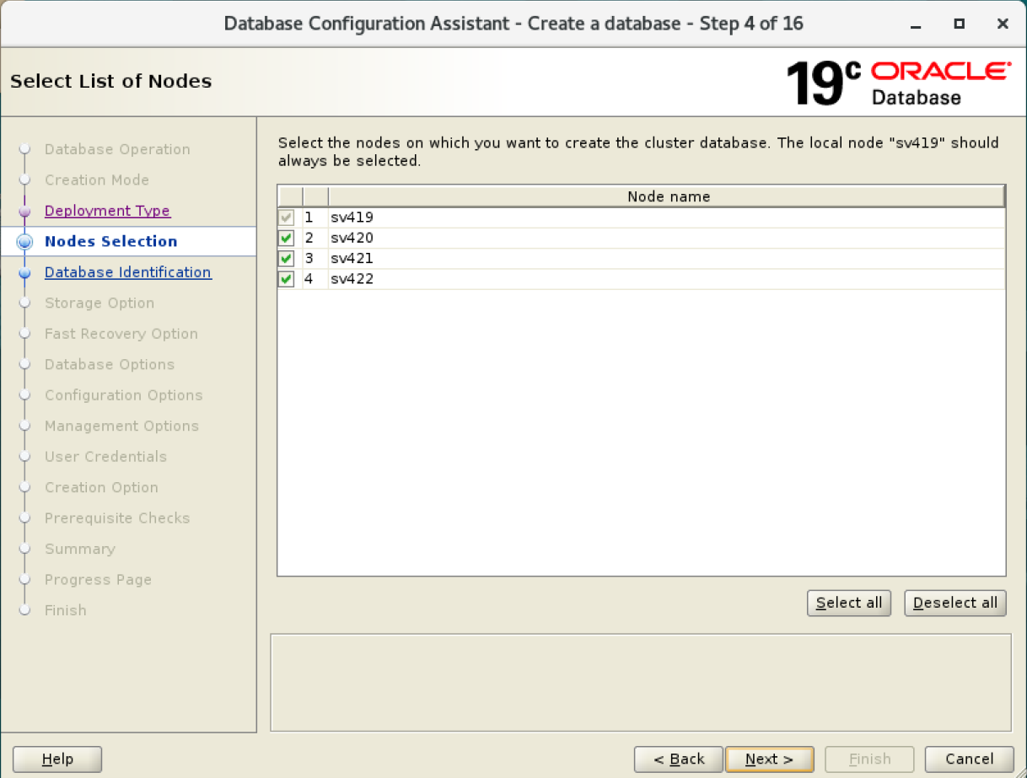Click the Select all button
This screenshot has width=1027, height=778.
pos(849,603)
